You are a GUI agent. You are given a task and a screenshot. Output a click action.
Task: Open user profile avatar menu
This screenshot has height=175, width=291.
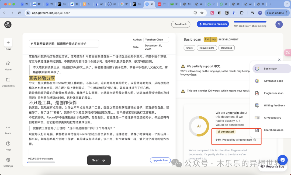pyautogui.click(x=279, y=24)
